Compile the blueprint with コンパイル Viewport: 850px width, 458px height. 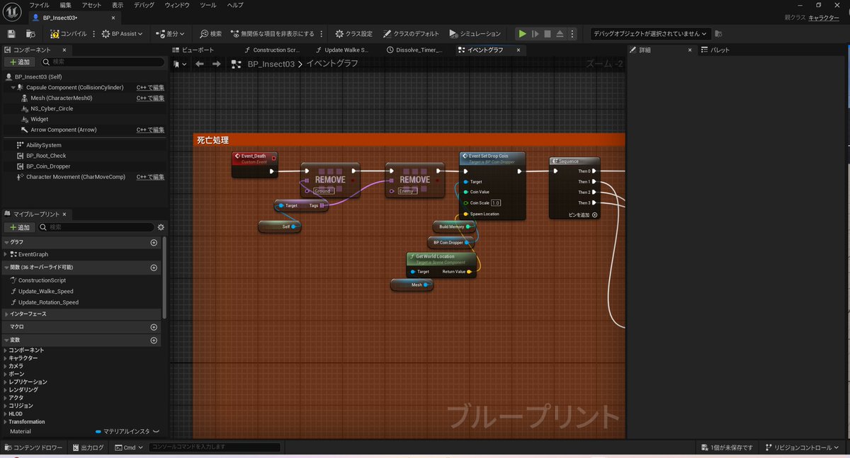click(69, 33)
